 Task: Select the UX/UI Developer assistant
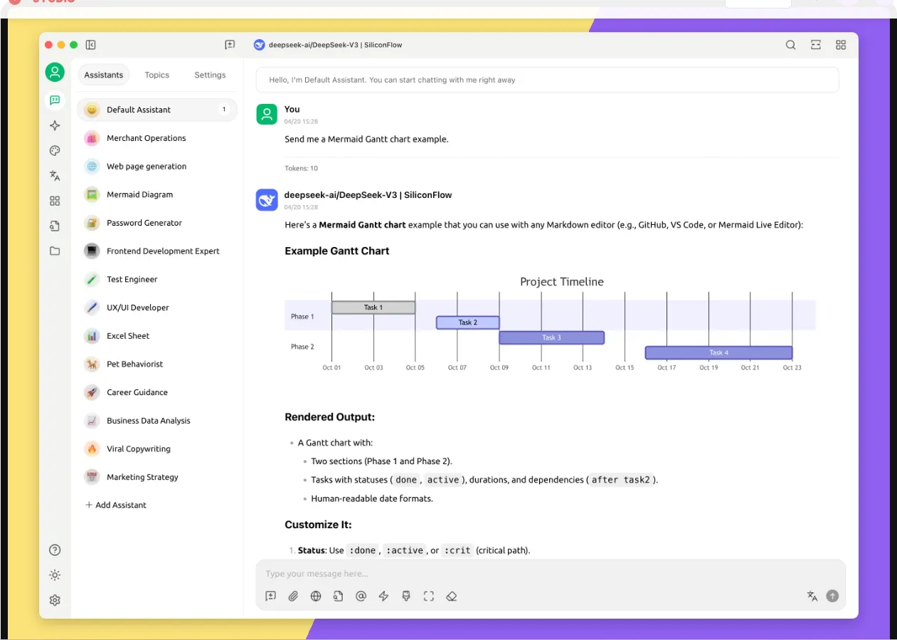(157, 308)
